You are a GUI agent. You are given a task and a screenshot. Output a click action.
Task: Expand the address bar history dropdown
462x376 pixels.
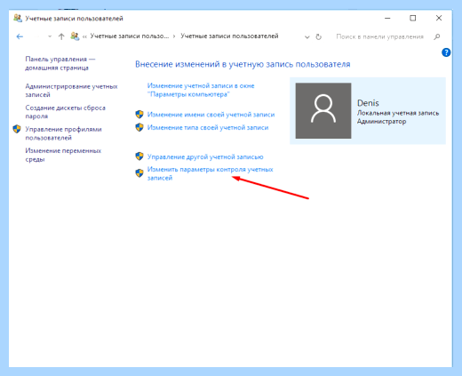click(x=307, y=37)
